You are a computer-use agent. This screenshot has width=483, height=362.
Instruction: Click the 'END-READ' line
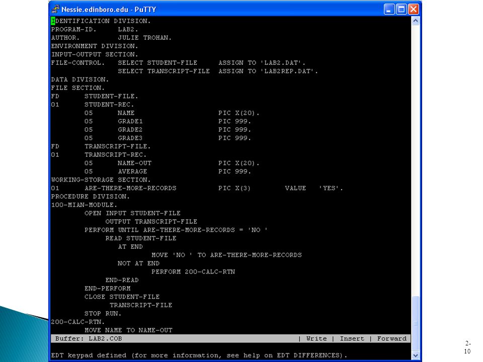pos(122,280)
